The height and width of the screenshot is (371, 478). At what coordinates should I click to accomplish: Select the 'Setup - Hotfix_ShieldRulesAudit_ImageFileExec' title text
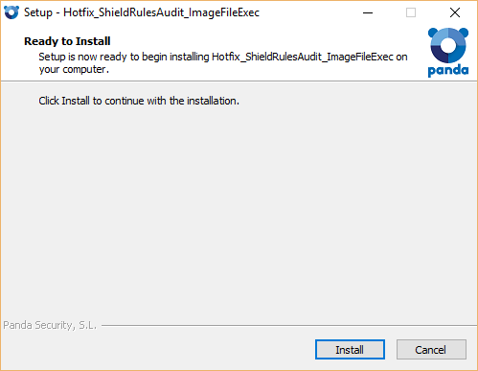tap(142, 12)
